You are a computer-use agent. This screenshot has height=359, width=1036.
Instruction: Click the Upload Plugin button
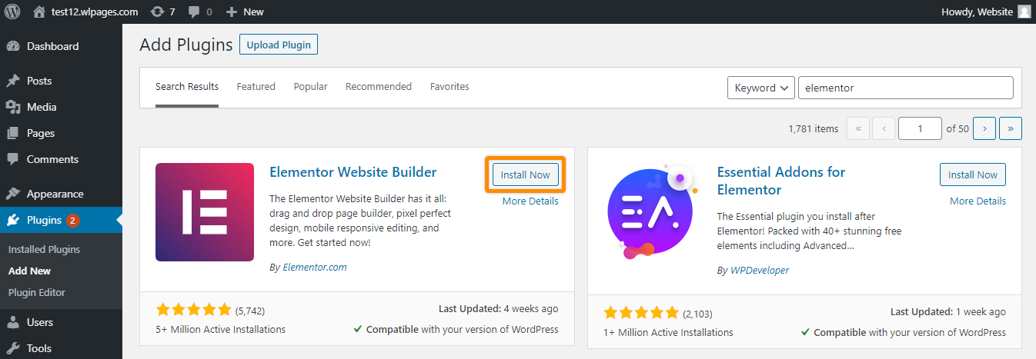point(279,45)
